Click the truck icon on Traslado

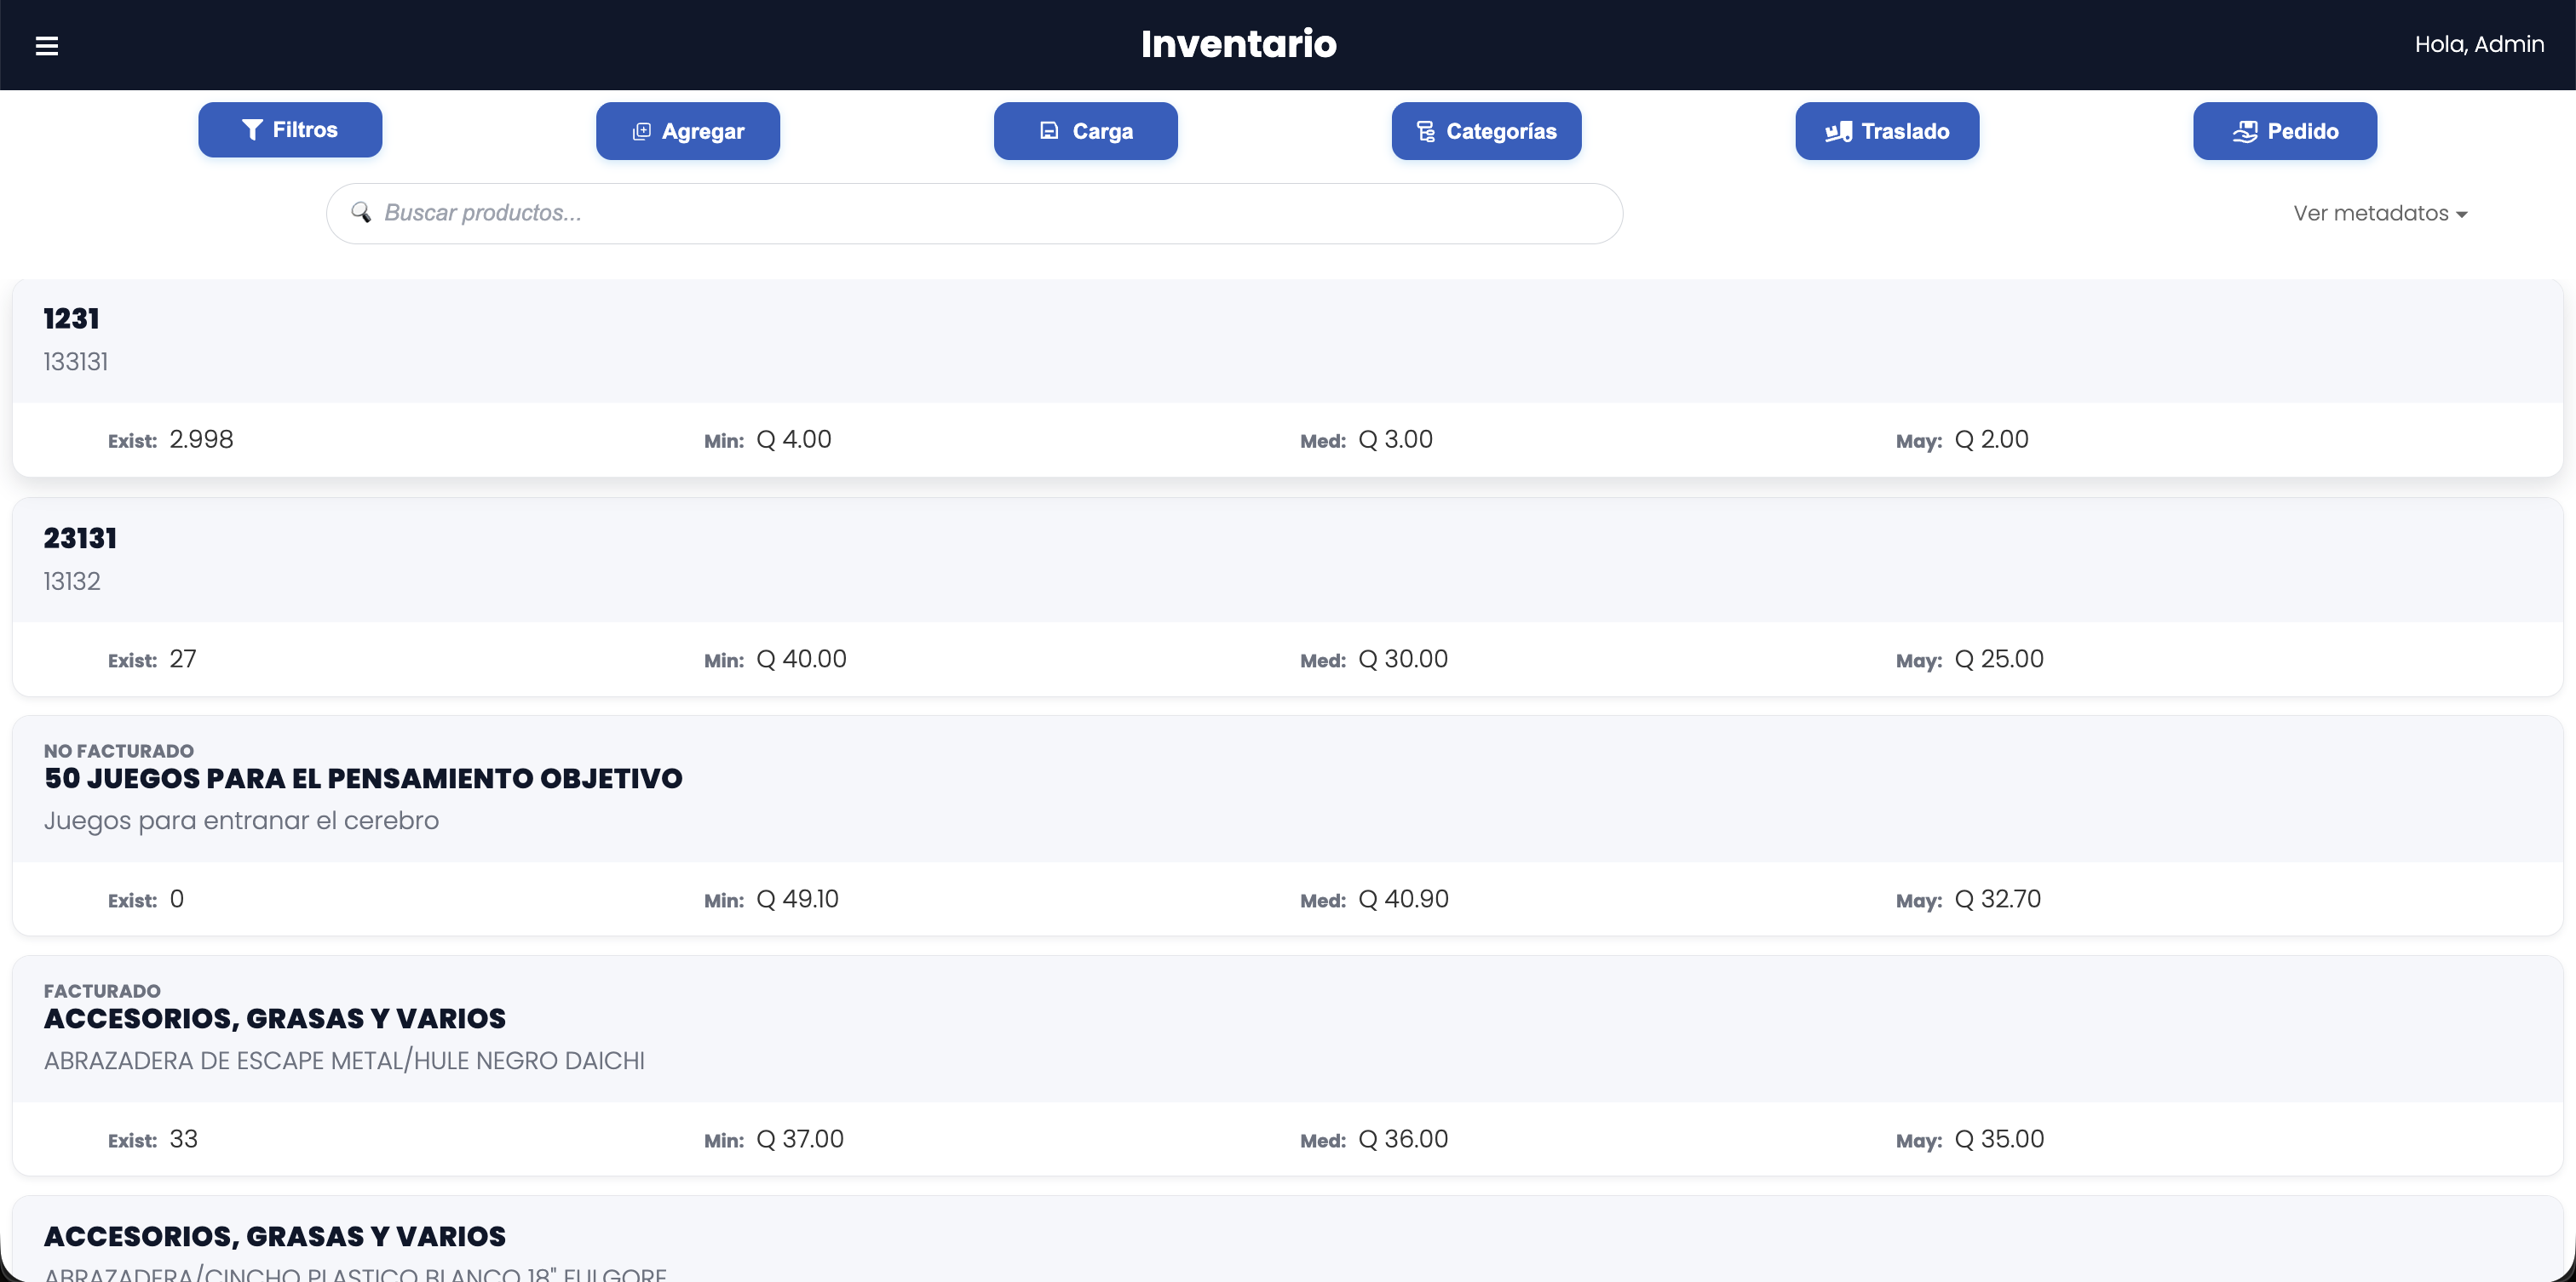[x=1838, y=132]
